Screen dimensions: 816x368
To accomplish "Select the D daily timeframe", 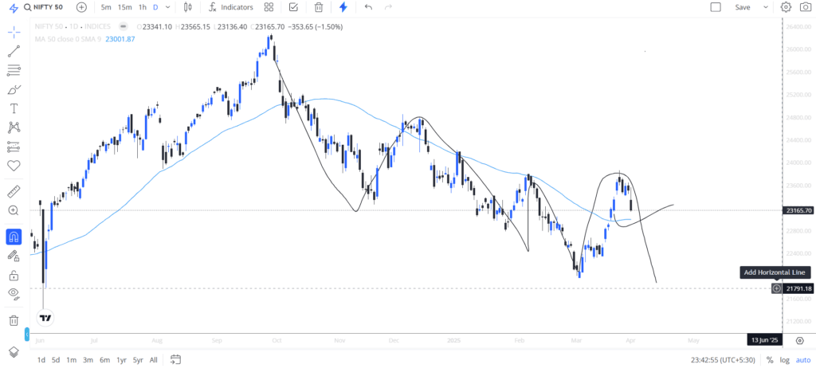I will pos(155,7).
